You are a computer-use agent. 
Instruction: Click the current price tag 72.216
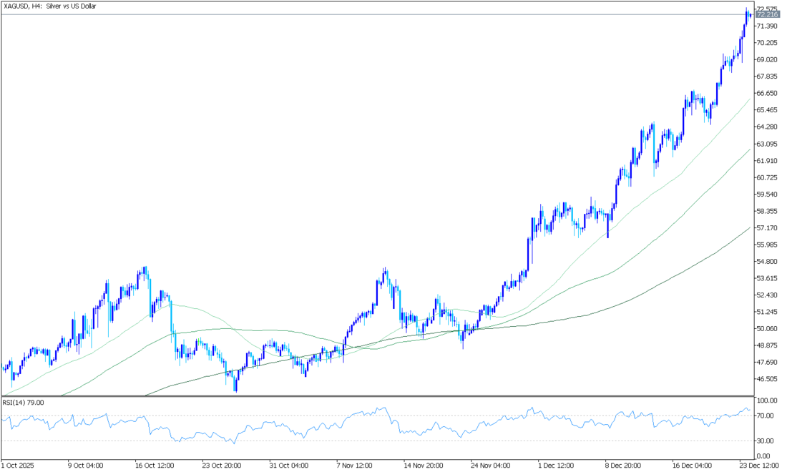point(767,14)
